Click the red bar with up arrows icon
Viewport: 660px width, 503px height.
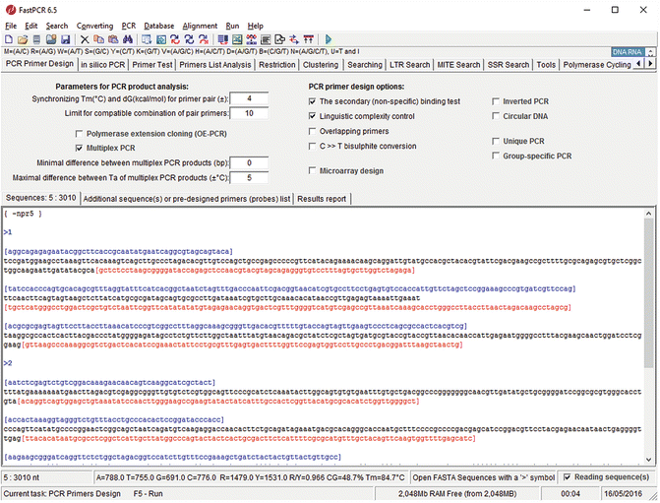pos(309,39)
